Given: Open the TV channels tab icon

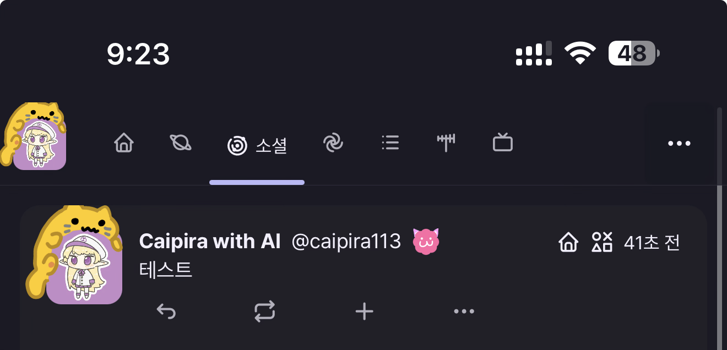Looking at the screenshot, I should pos(503,144).
